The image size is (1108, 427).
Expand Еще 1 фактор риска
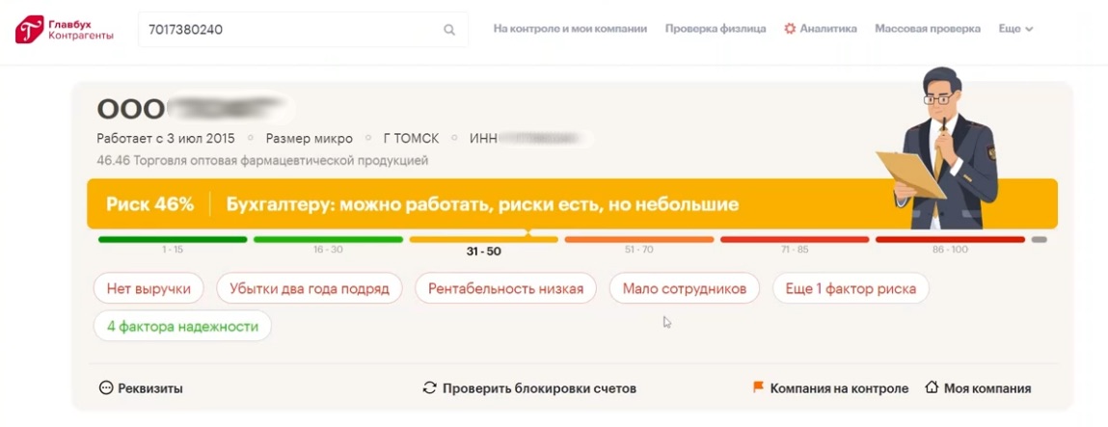click(x=851, y=288)
